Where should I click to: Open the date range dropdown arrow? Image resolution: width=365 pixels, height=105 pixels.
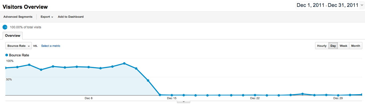click(x=362, y=5)
